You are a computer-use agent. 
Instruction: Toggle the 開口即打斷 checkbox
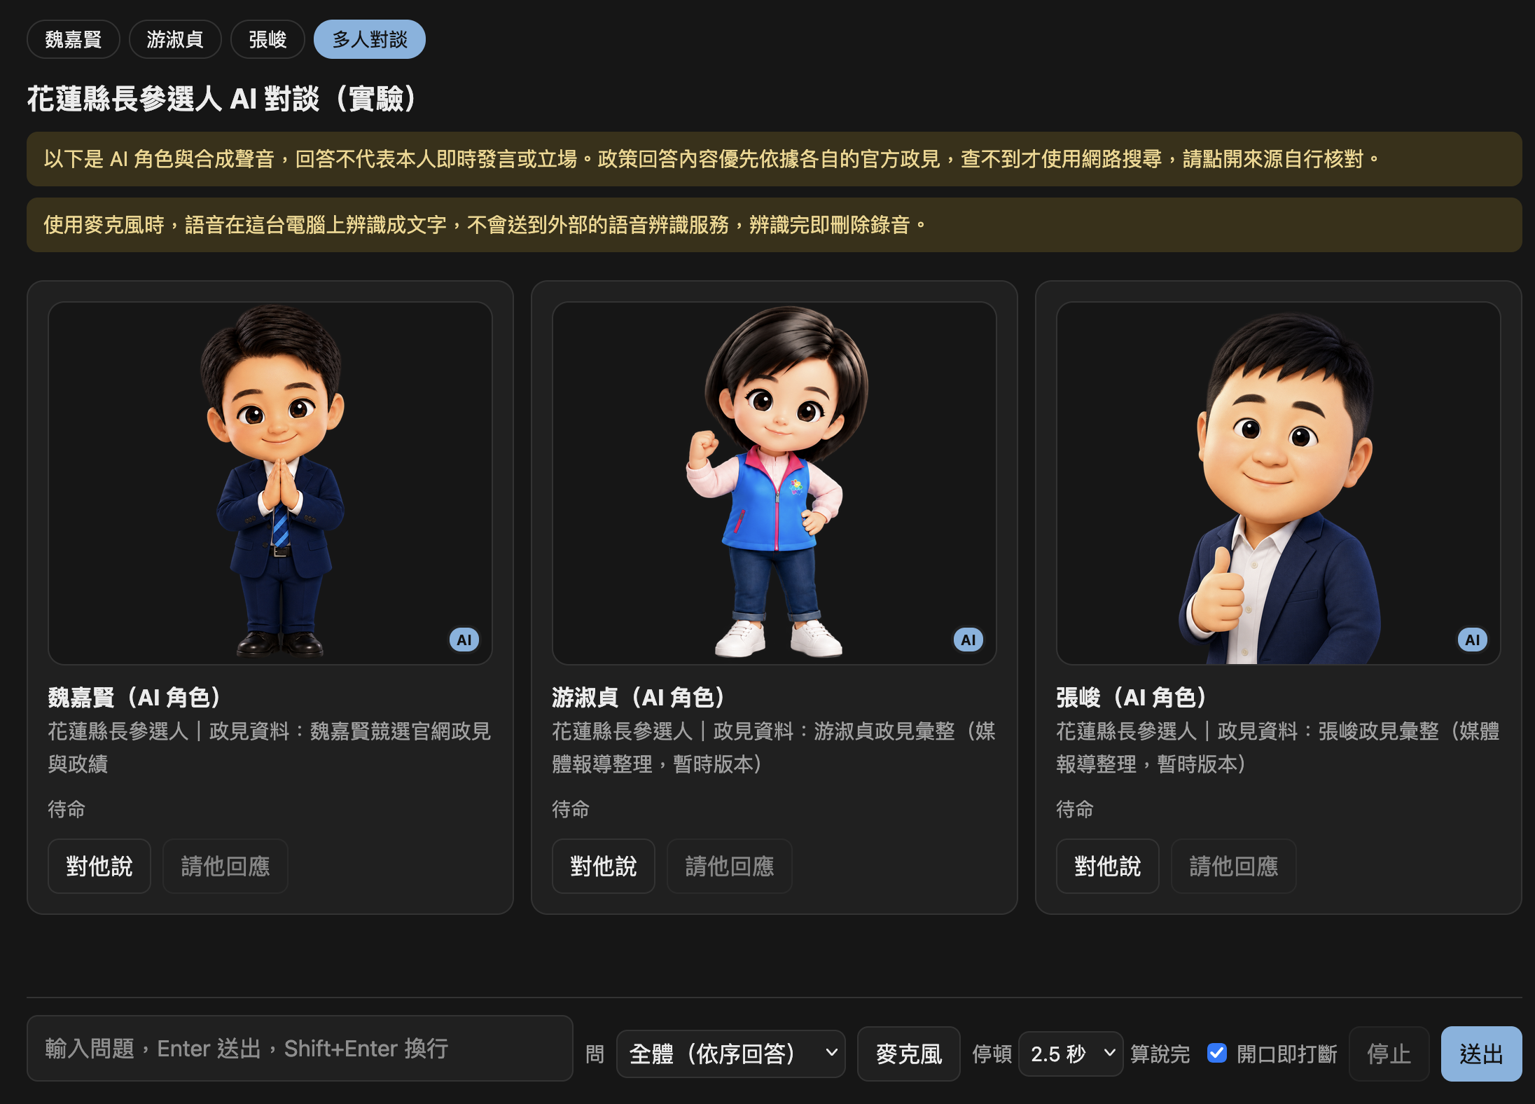1217,1053
